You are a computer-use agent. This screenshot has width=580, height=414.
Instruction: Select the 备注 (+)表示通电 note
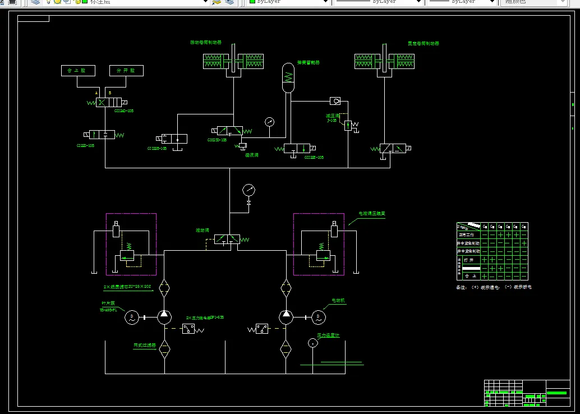tap(477, 287)
